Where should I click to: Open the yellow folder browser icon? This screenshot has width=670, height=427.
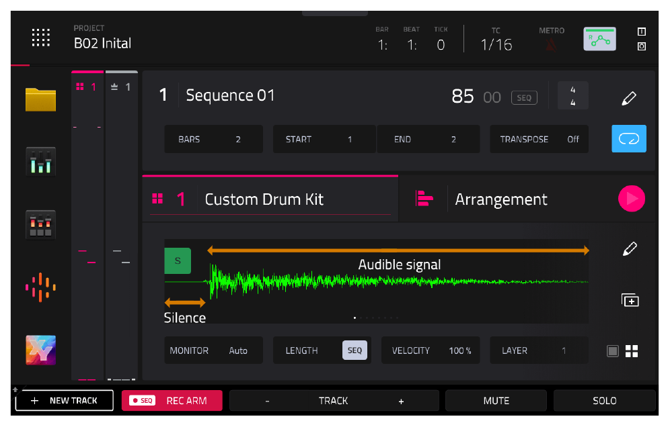(40, 99)
